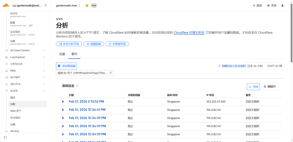293x142 pixels.
Task: Open 编辑列 column editor
Action: click(270, 87)
